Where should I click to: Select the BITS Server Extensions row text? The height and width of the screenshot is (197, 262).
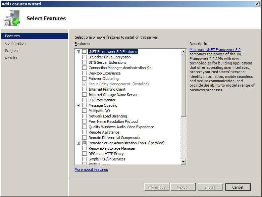tap(107, 62)
